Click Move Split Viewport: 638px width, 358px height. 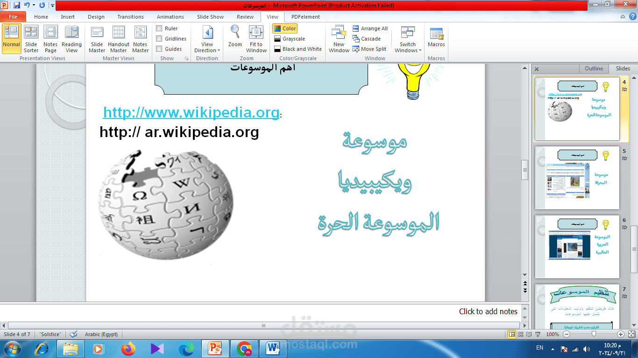(369, 49)
